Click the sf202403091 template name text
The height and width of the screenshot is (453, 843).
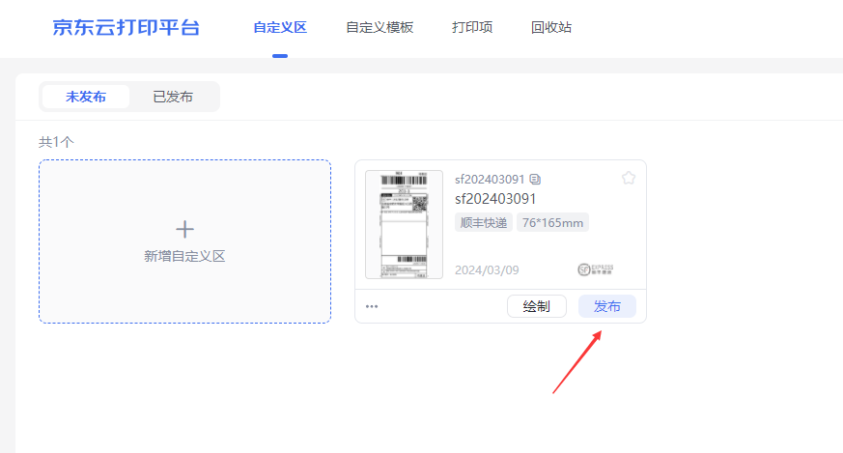coord(495,199)
